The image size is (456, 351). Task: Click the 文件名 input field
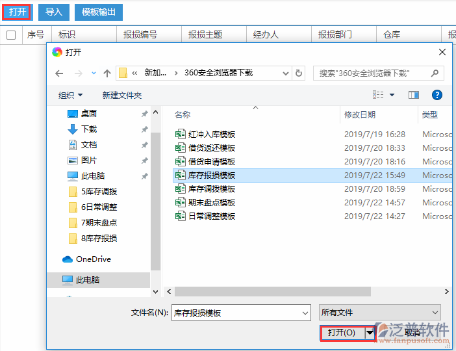[240, 313]
